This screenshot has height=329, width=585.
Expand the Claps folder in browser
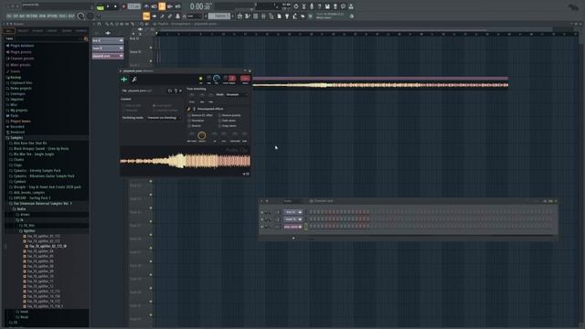[x=17, y=164]
